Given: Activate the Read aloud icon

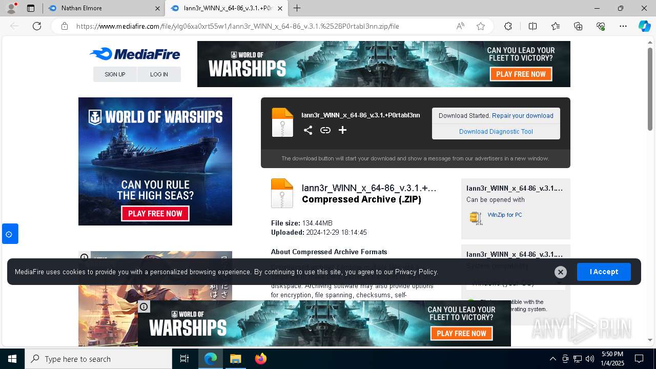Looking at the screenshot, I should pyautogui.click(x=460, y=26).
